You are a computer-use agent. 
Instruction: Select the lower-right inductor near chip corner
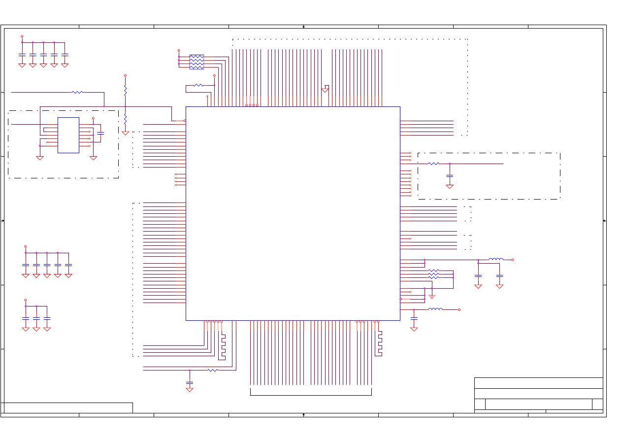coord(435,309)
